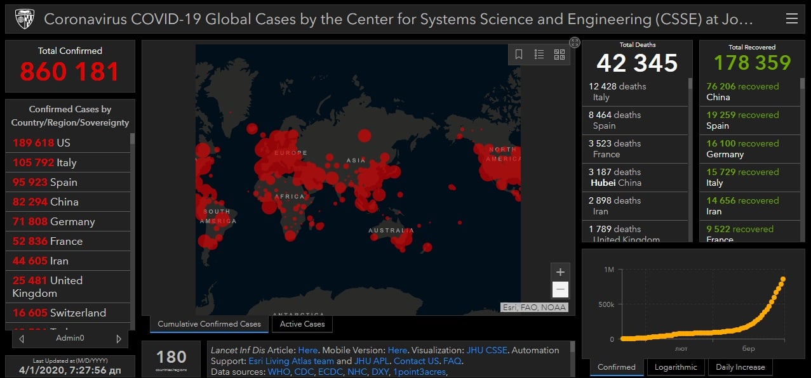This screenshot has width=811, height=378.
Task: Open map bookmarks icon
Action: tap(519, 55)
